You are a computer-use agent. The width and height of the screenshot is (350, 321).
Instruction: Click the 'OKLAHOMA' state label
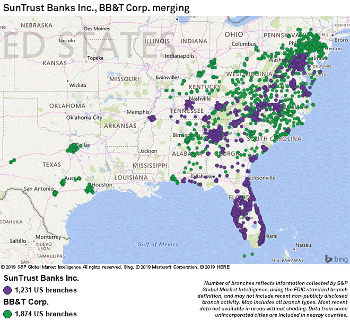pyautogui.click(x=67, y=105)
